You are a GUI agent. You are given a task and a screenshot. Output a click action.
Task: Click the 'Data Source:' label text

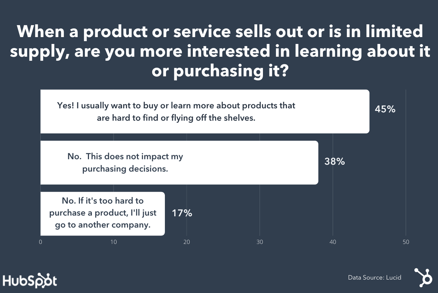tap(365, 277)
